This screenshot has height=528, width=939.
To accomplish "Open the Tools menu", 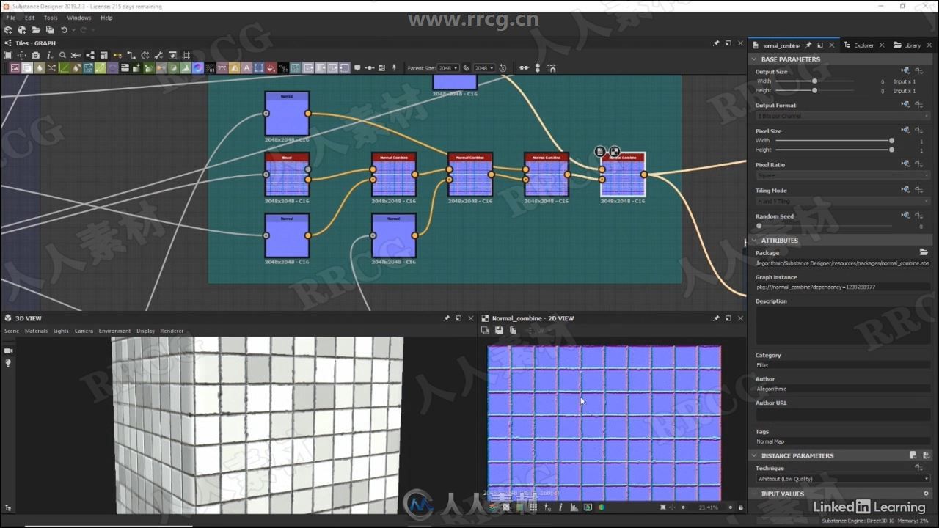I will (x=51, y=18).
